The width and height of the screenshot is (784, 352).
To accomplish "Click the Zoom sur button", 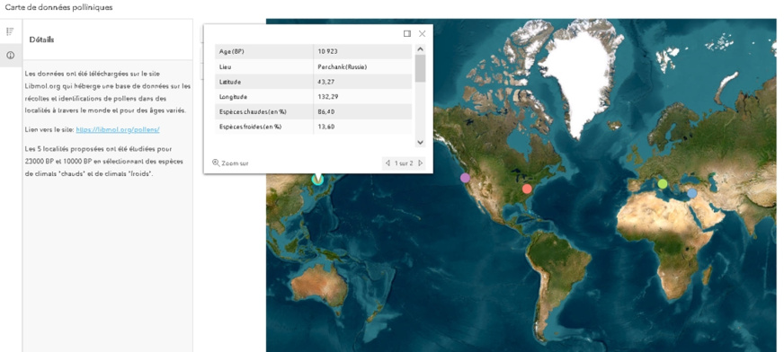I will pyautogui.click(x=230, y=163).
